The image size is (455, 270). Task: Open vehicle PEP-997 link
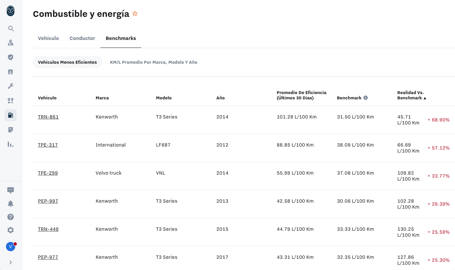[x=48, y=201]
